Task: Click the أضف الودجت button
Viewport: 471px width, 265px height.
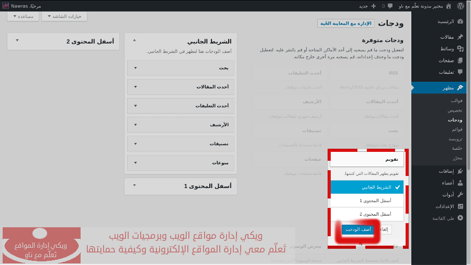Action: pos(358,229)
